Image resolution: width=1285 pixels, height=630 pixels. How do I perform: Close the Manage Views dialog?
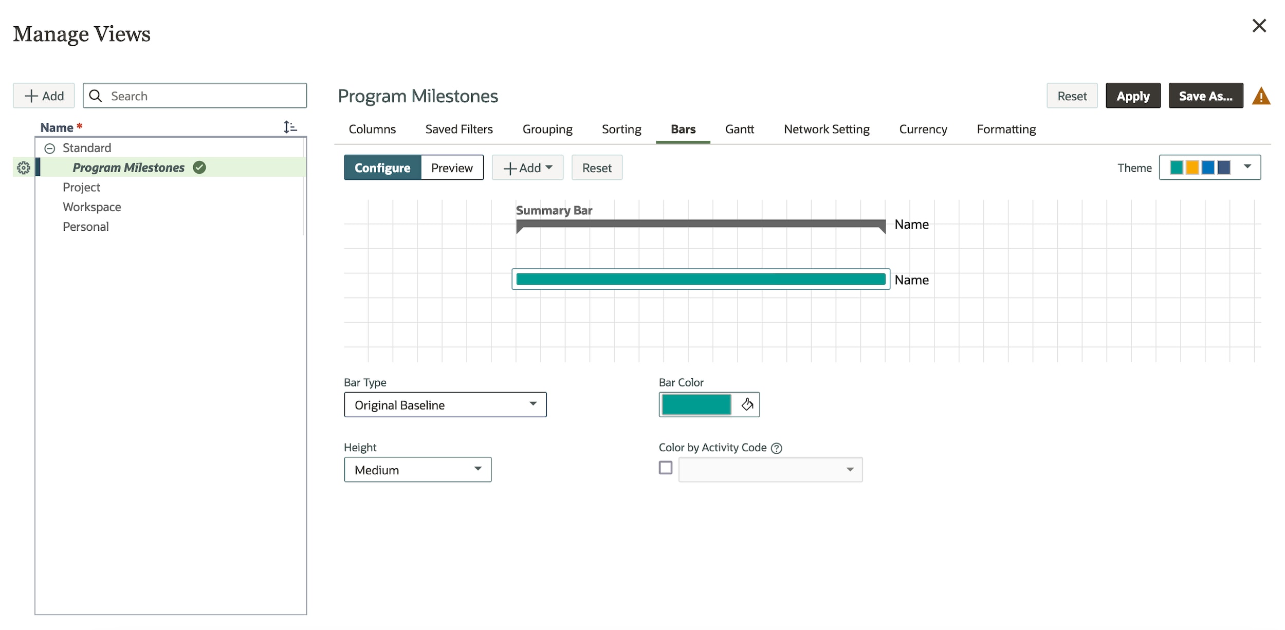click(1259, 26)
